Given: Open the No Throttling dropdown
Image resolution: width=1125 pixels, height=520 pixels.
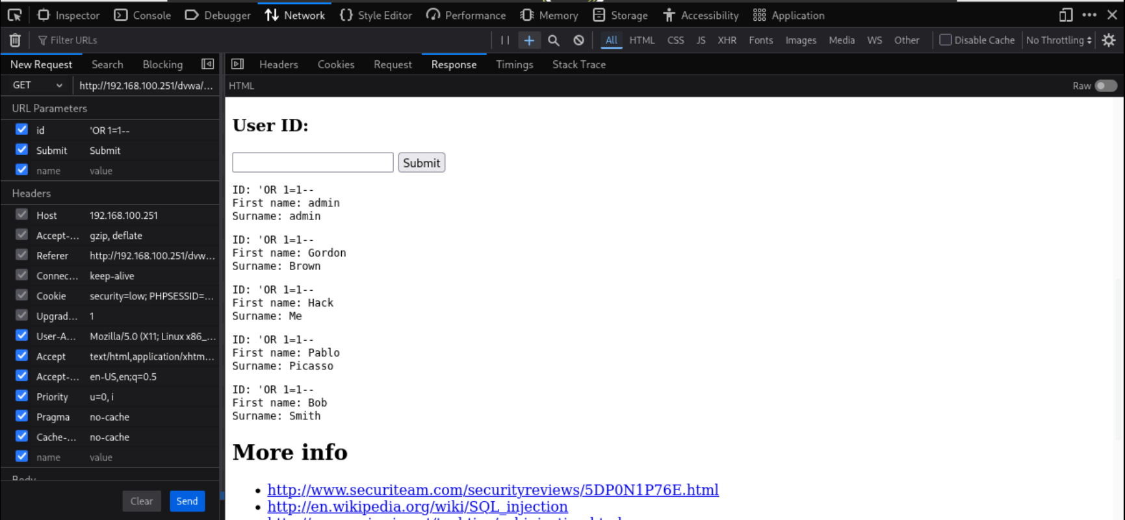Looking at the screenshot, I should pos(1059,40).
